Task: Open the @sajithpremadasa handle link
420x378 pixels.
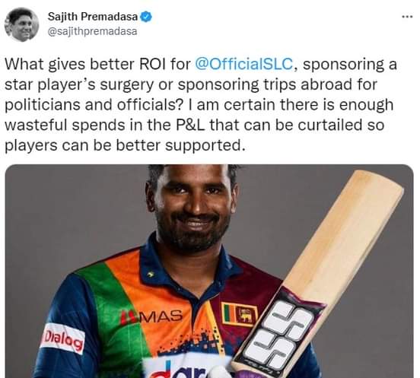Action: tap(92, 32)
